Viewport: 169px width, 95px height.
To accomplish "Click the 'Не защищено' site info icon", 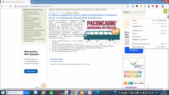I will [15, 6].
